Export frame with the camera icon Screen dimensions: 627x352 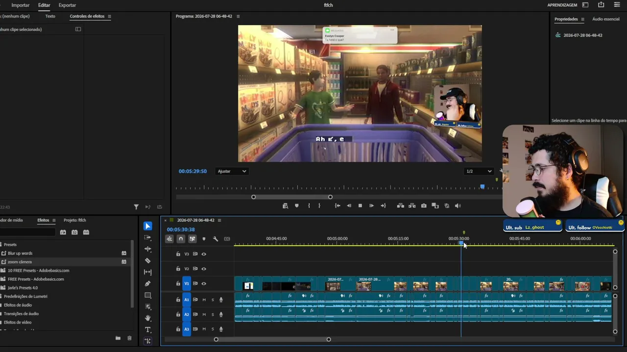[424, 206]
